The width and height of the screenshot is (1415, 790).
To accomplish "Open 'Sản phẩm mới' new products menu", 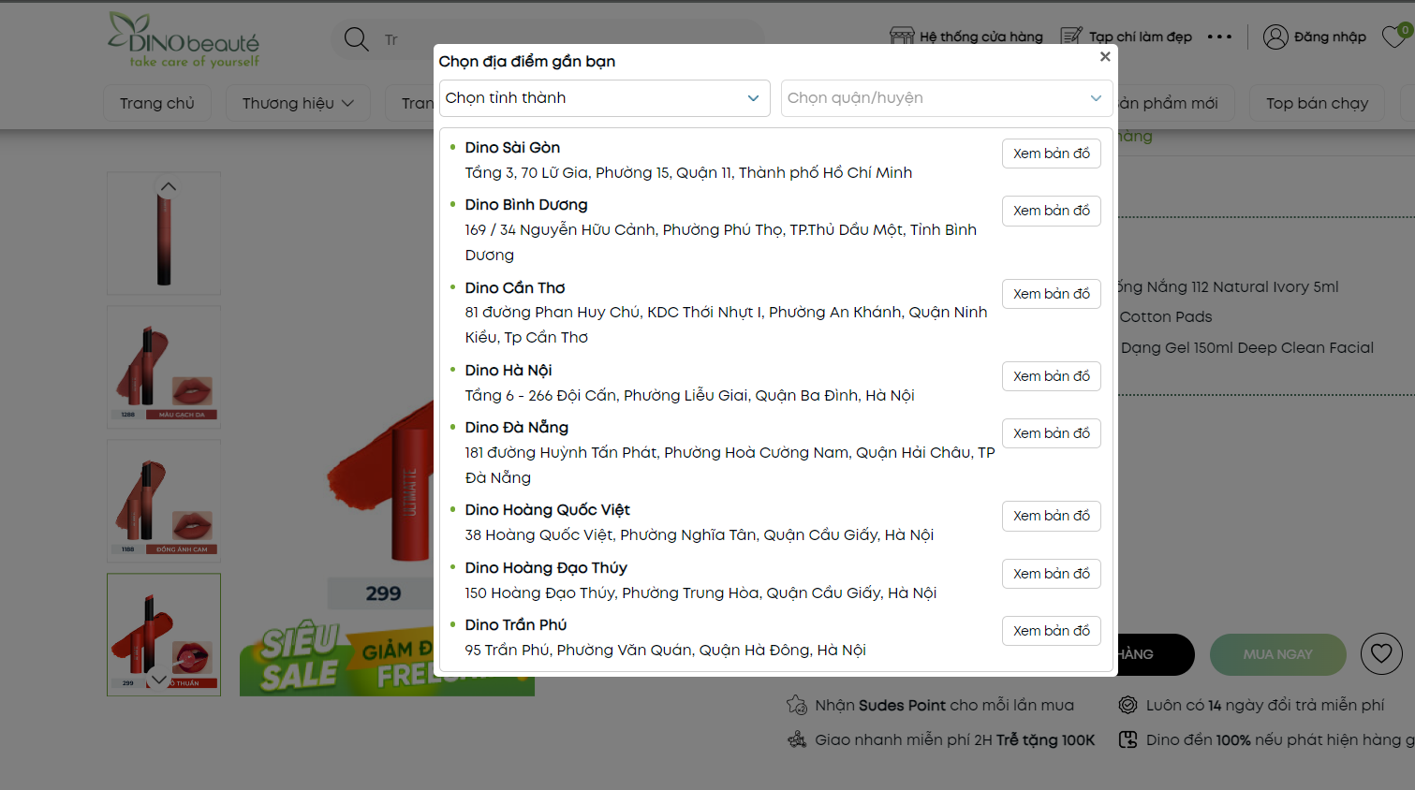I will pyautogui.click(x=1171, y=103).
